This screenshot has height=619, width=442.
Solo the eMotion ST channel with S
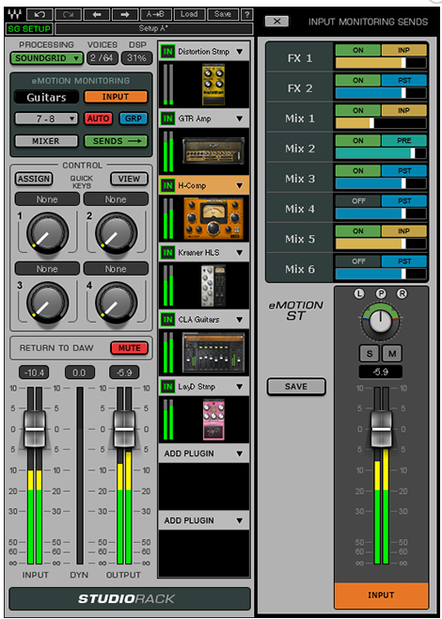click(x=370, y=354)
